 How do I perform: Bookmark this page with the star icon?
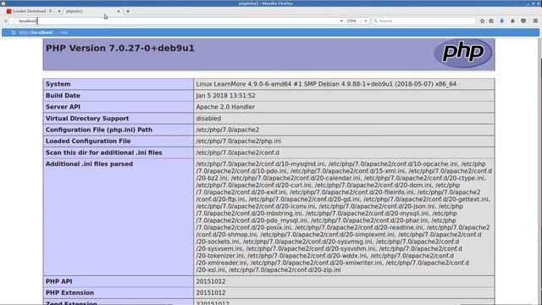[x=482, y=21]
